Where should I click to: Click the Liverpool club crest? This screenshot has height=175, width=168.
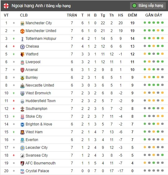coord(22,62)
